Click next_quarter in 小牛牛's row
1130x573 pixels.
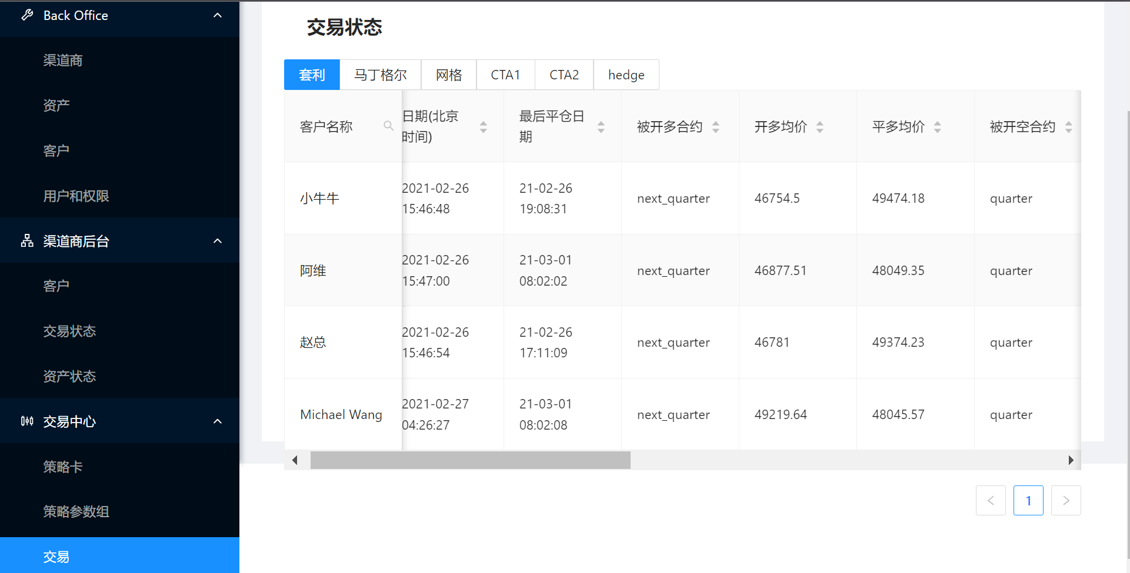coord(674,199)
